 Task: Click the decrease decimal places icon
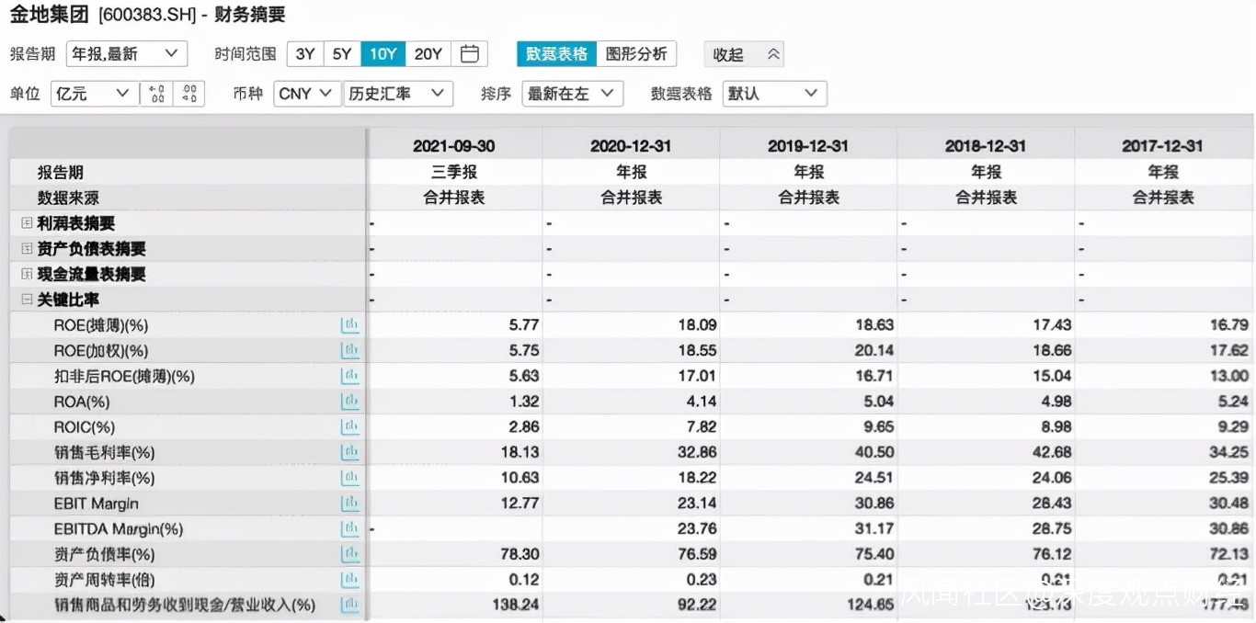pyautogui.click(x=188, y=94)
